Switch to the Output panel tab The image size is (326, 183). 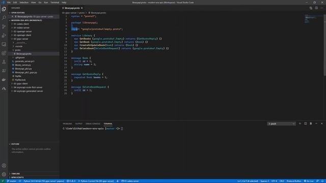click(x=79, y=124)
